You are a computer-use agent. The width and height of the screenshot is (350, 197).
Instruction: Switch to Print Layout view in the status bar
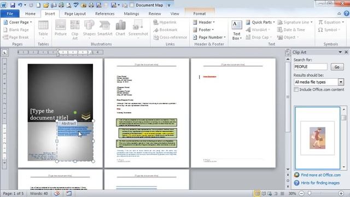click(x=257, y=193)
